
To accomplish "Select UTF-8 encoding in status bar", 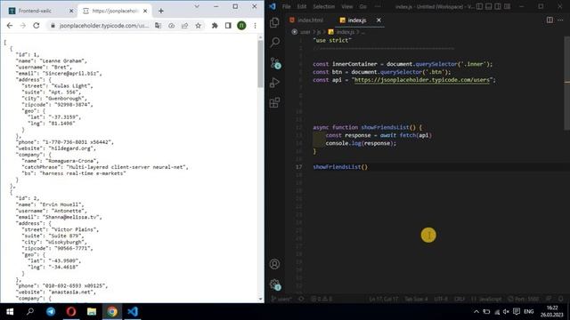I will click(x=441, y=299).
